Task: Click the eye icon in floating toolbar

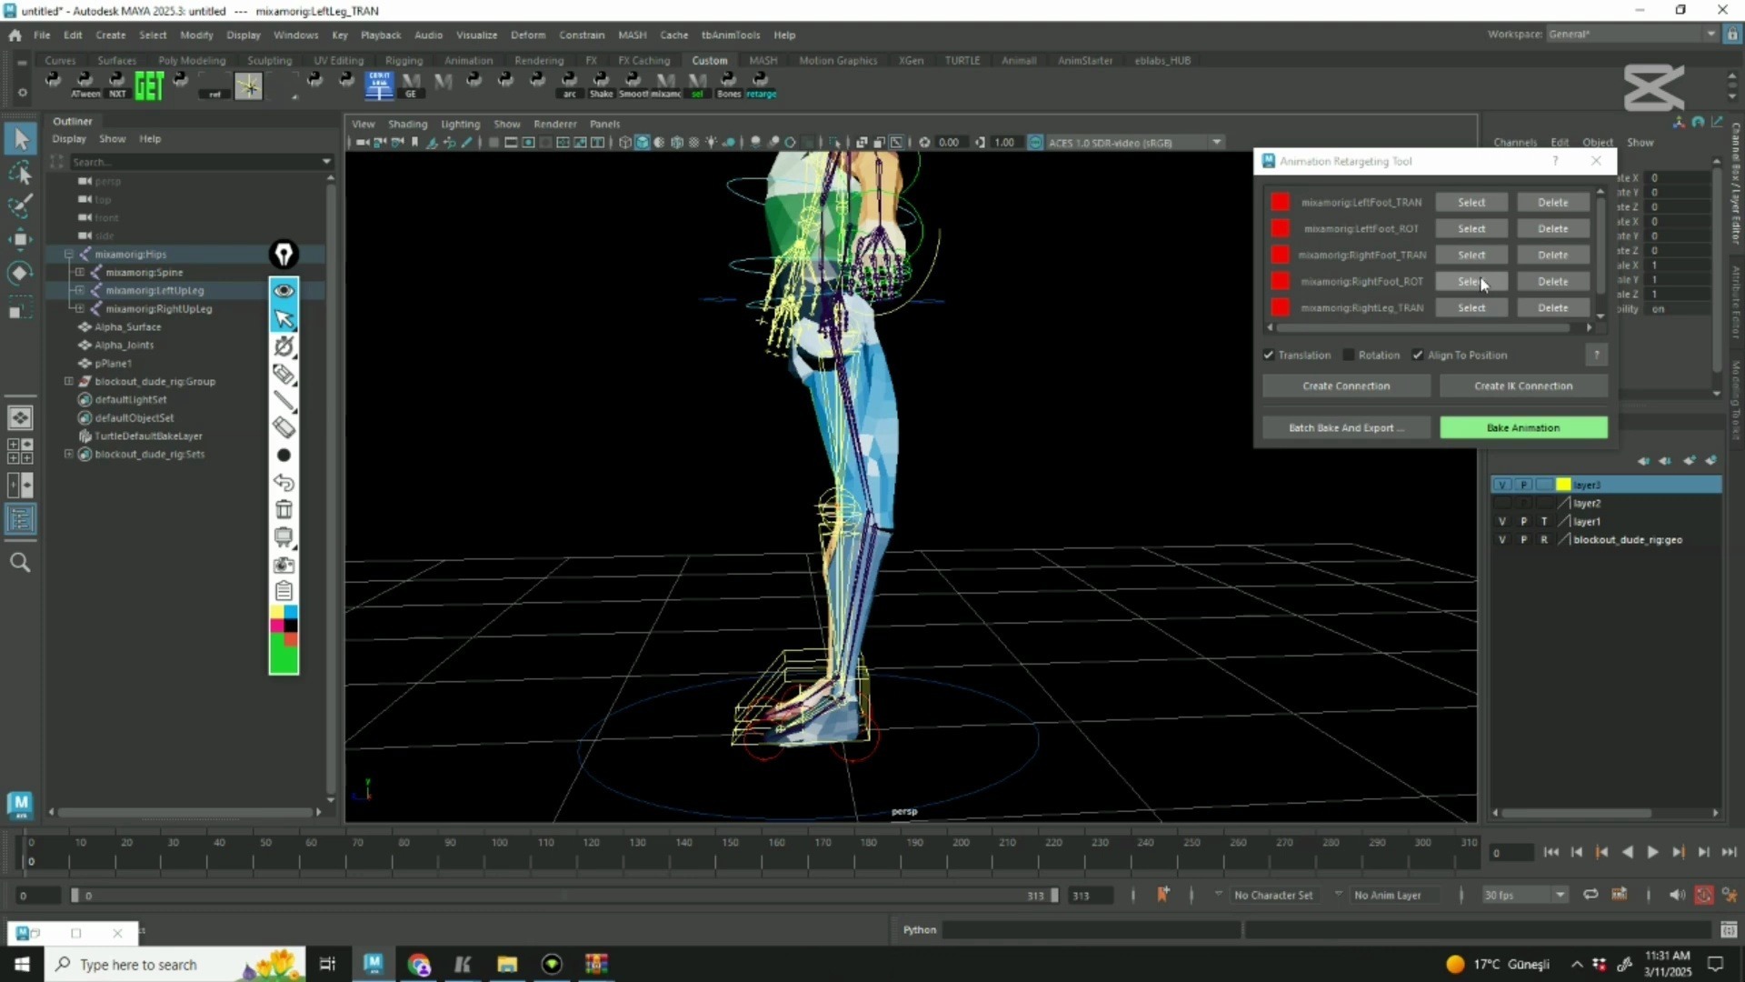Action: pos(284,291)
